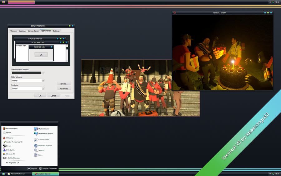Switch to the Themes tab
Screen dimensions: 281x176
[x=13, y=31]
